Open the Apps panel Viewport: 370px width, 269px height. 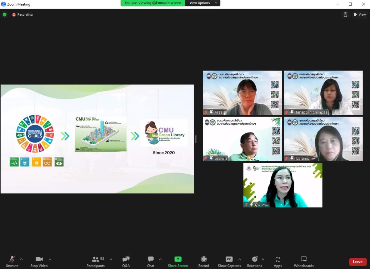[x=277, y=262]
